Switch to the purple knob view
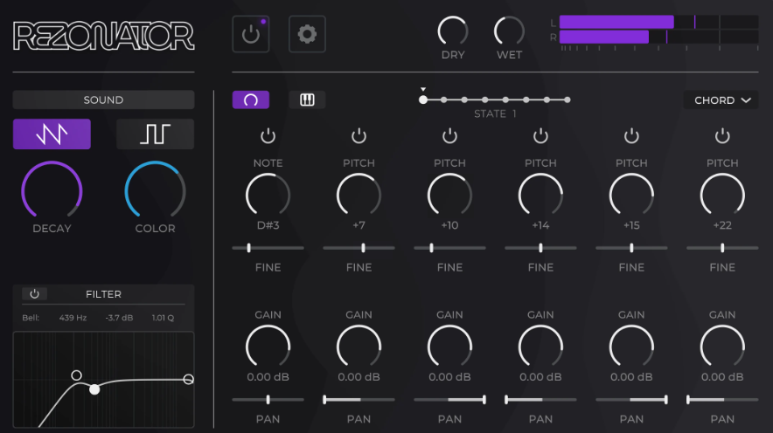The width and height of the screenshot is (773, 433). 251,100
